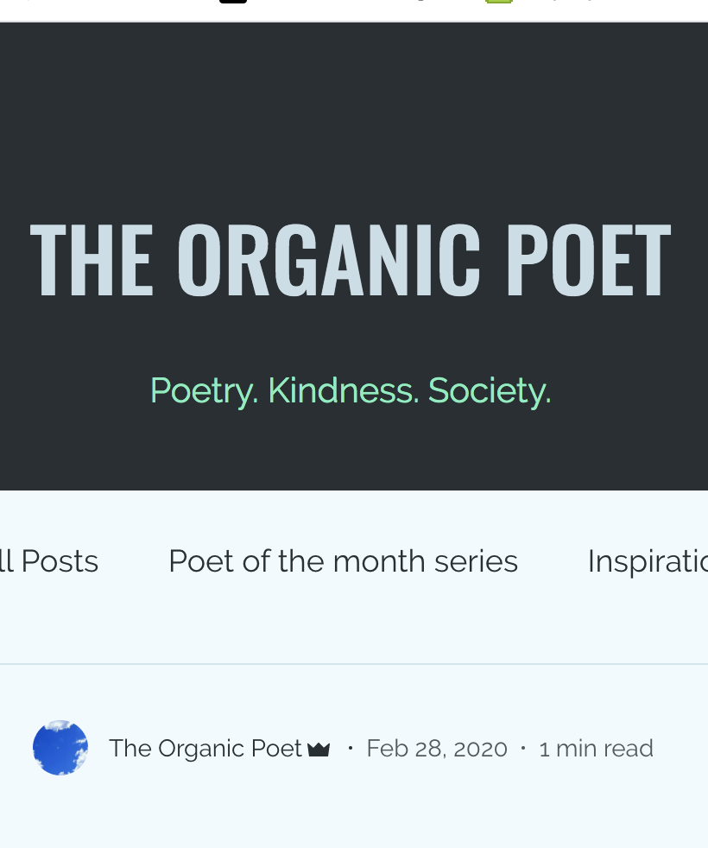Viewport: 708px width, 848px height.
Task: Click the crown admin badge icon
Action: (319, 749)
